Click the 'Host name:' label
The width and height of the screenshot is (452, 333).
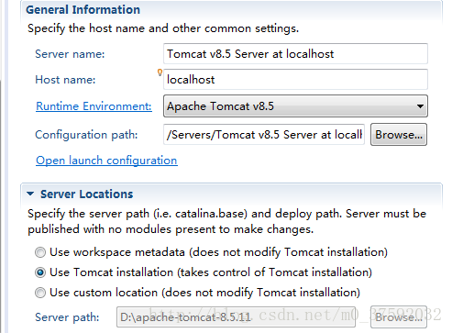click(65, 80)
